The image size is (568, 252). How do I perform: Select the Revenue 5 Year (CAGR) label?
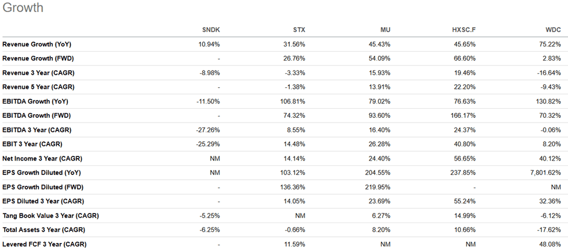coord(38,88)
